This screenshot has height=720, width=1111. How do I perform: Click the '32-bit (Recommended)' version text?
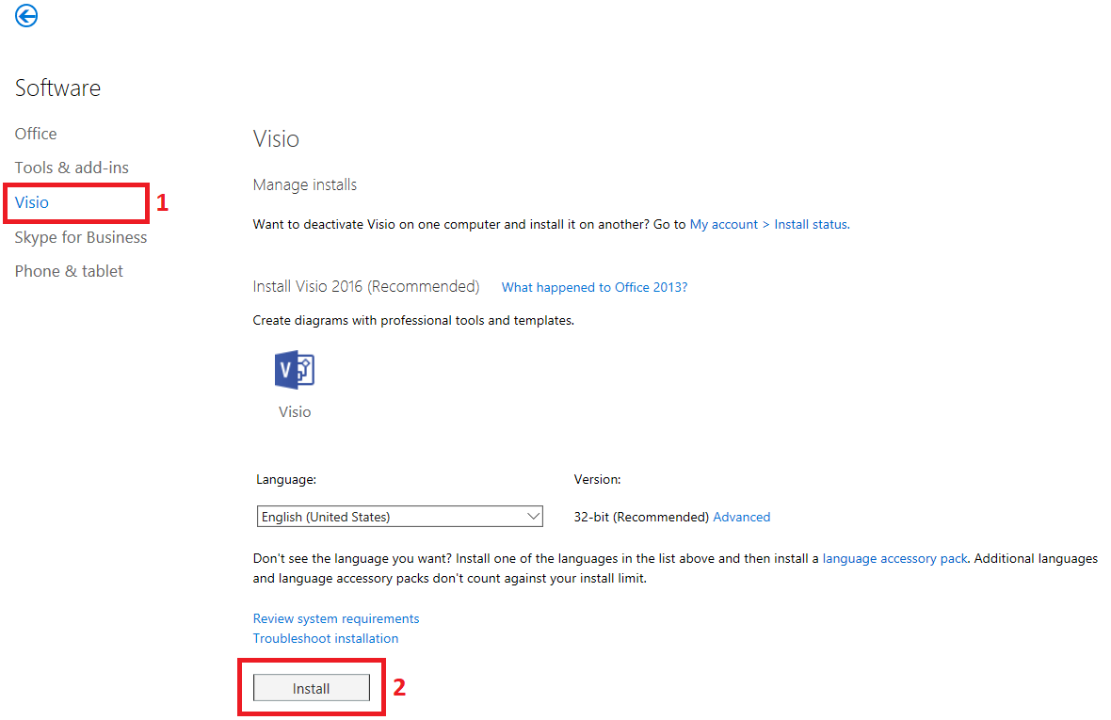[641, 517]
